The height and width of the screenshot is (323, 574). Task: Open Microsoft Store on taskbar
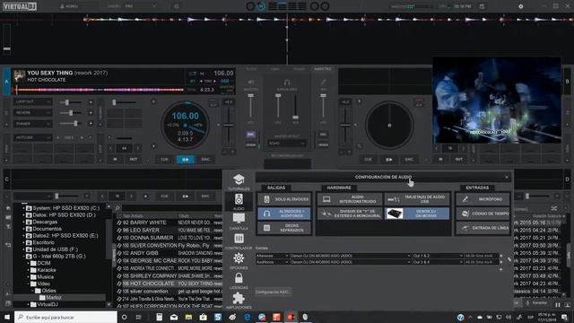click(204, 317)
